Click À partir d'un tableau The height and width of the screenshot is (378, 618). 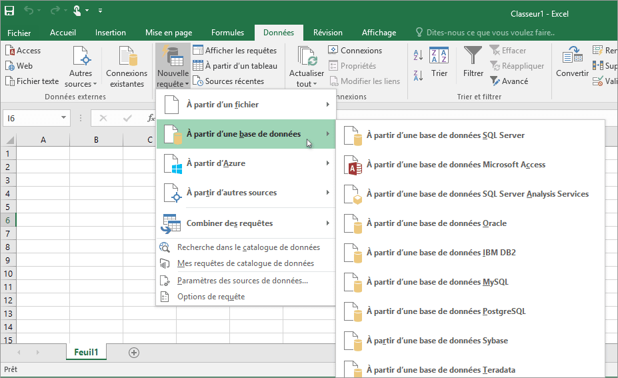[235, 66]
